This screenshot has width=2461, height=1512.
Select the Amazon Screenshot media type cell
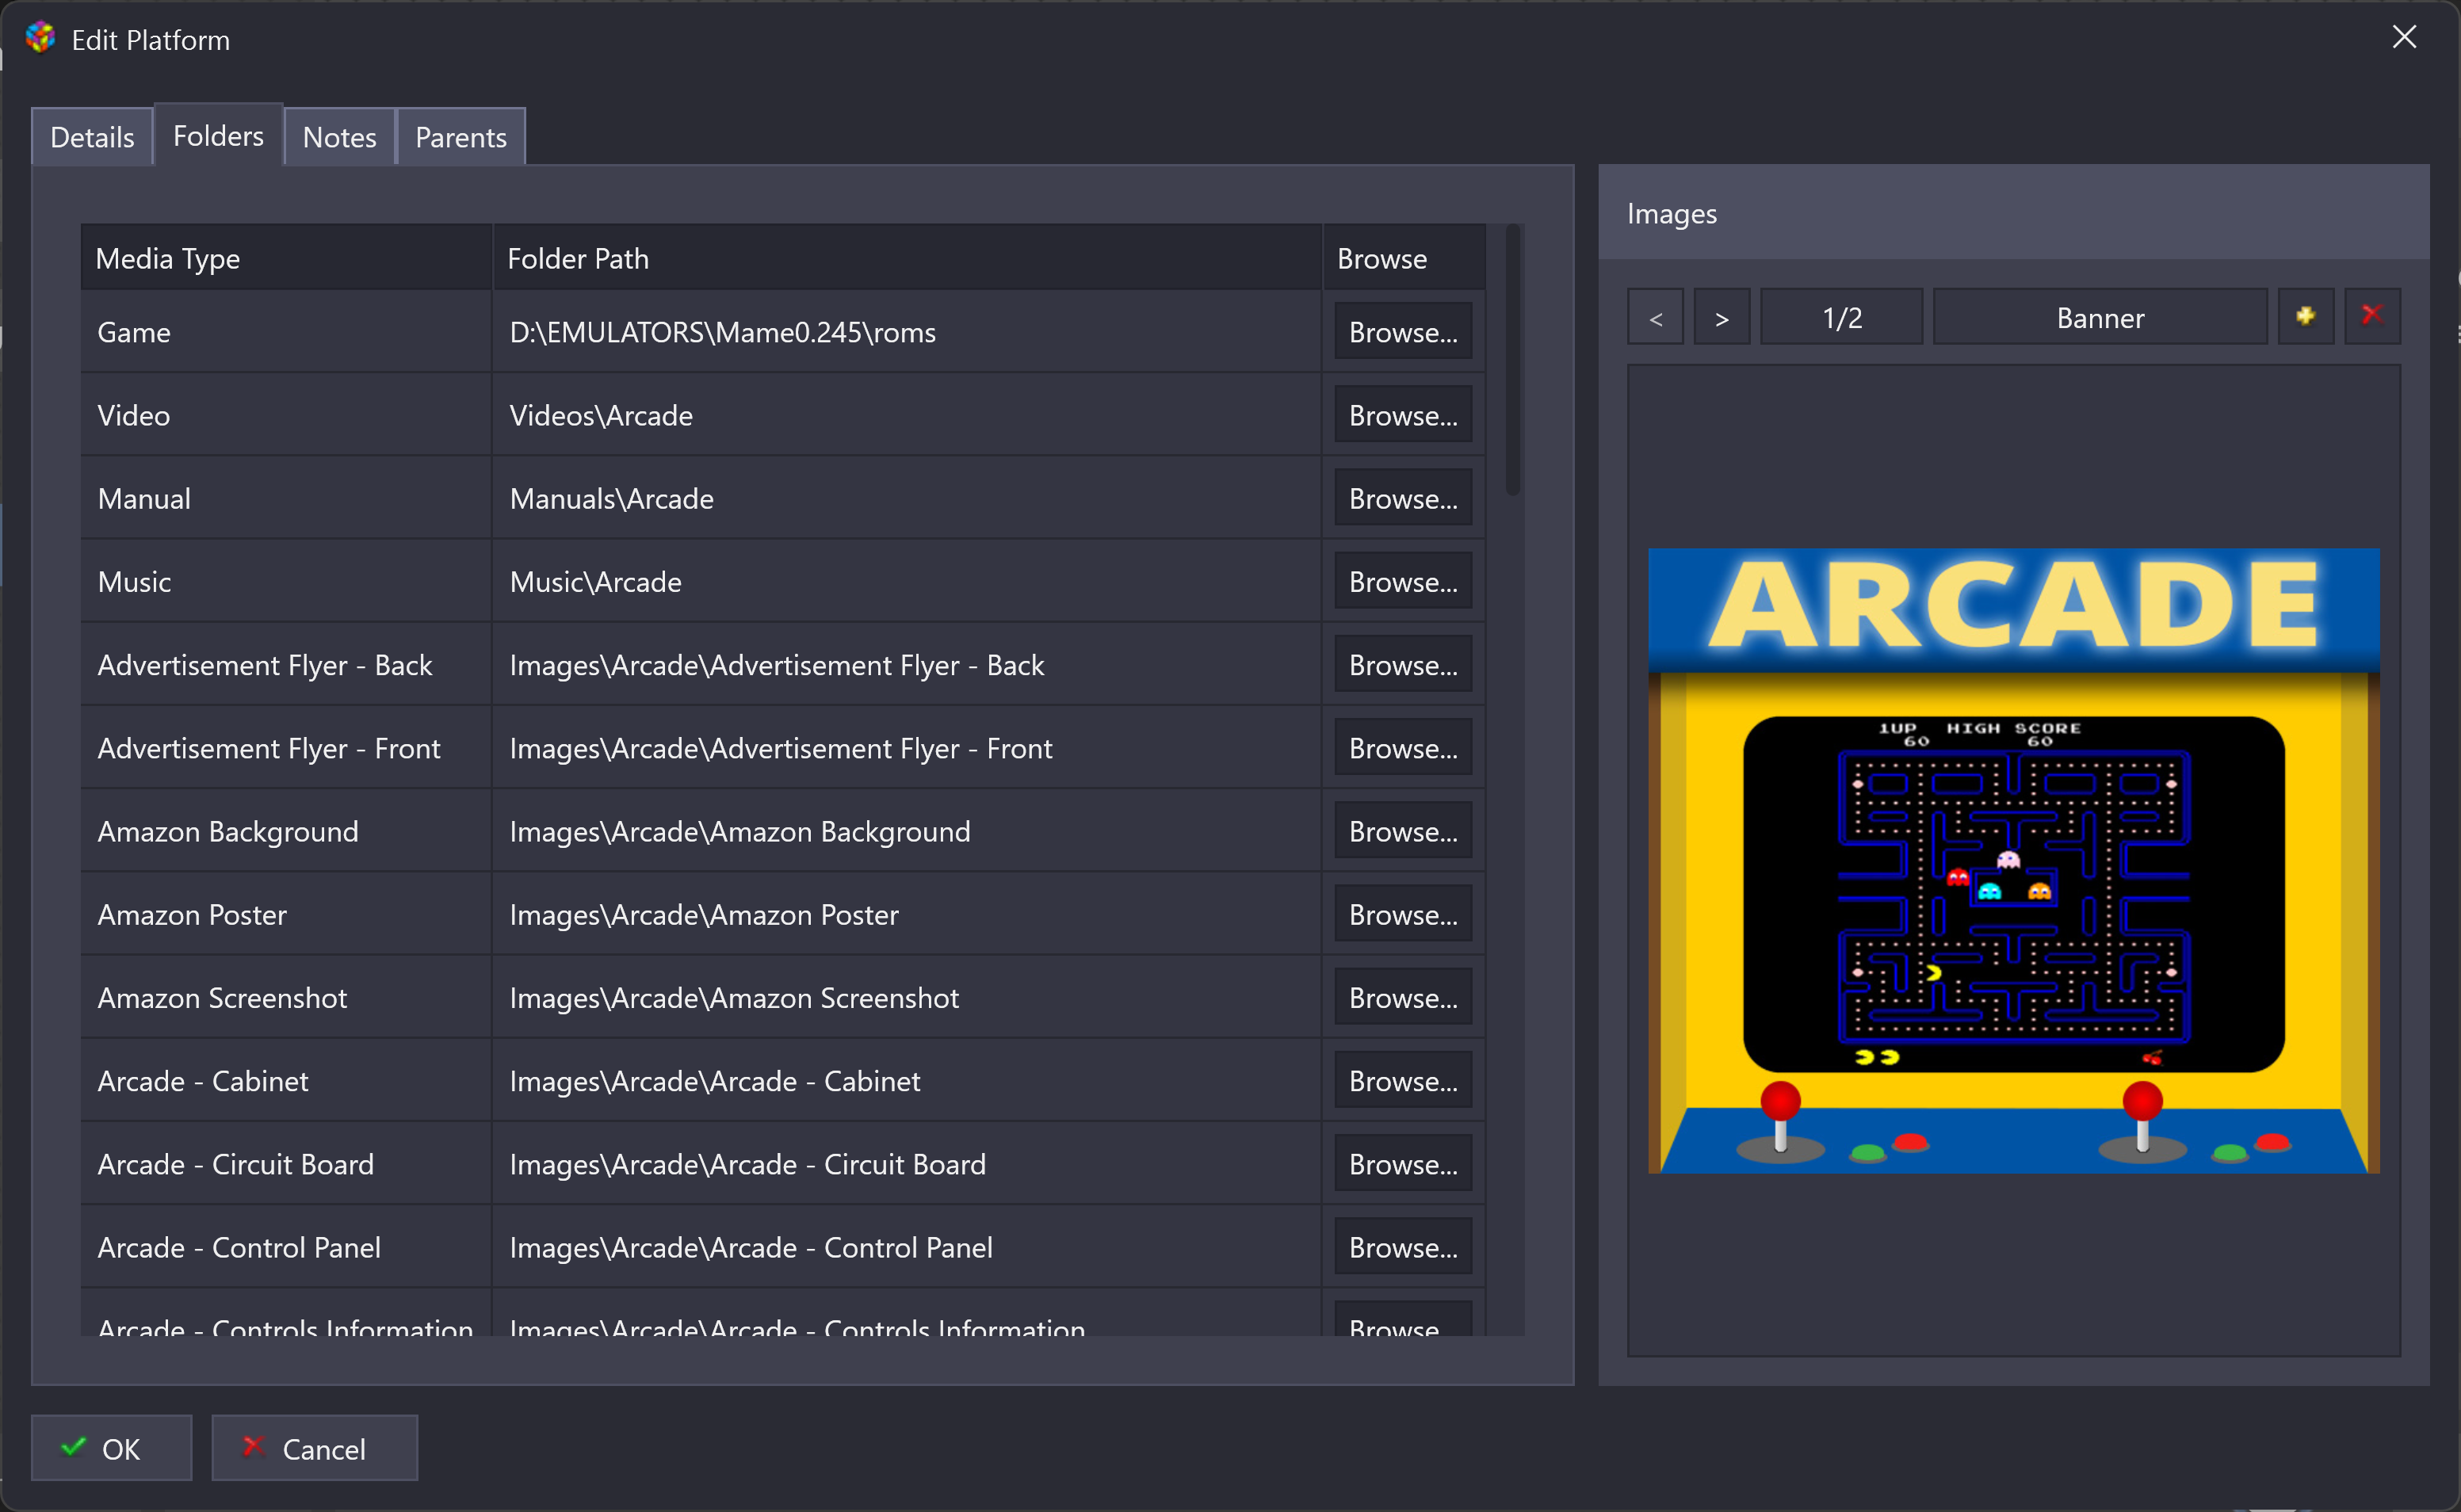click(286, 997)
